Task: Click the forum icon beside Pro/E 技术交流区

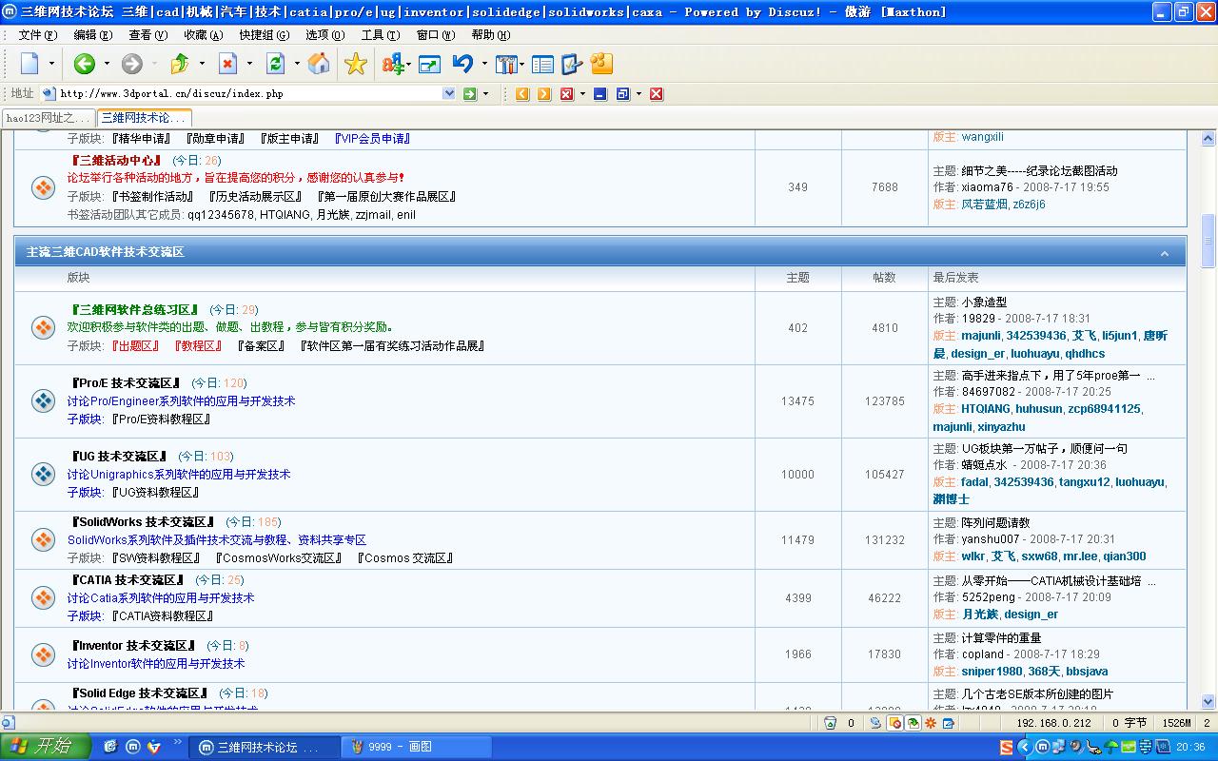Action: click(43, 400)
